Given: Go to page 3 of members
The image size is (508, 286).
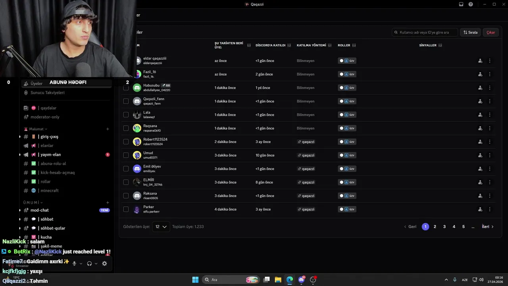Looking at the screenshot, I should pyautogui.click(x=444, y=227).
